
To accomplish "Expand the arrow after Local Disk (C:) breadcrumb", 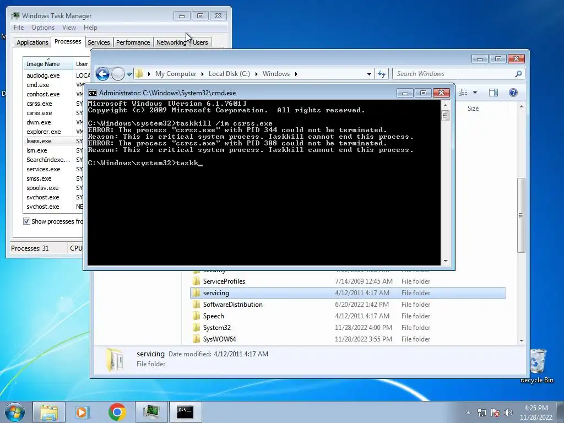I will 256,74.
